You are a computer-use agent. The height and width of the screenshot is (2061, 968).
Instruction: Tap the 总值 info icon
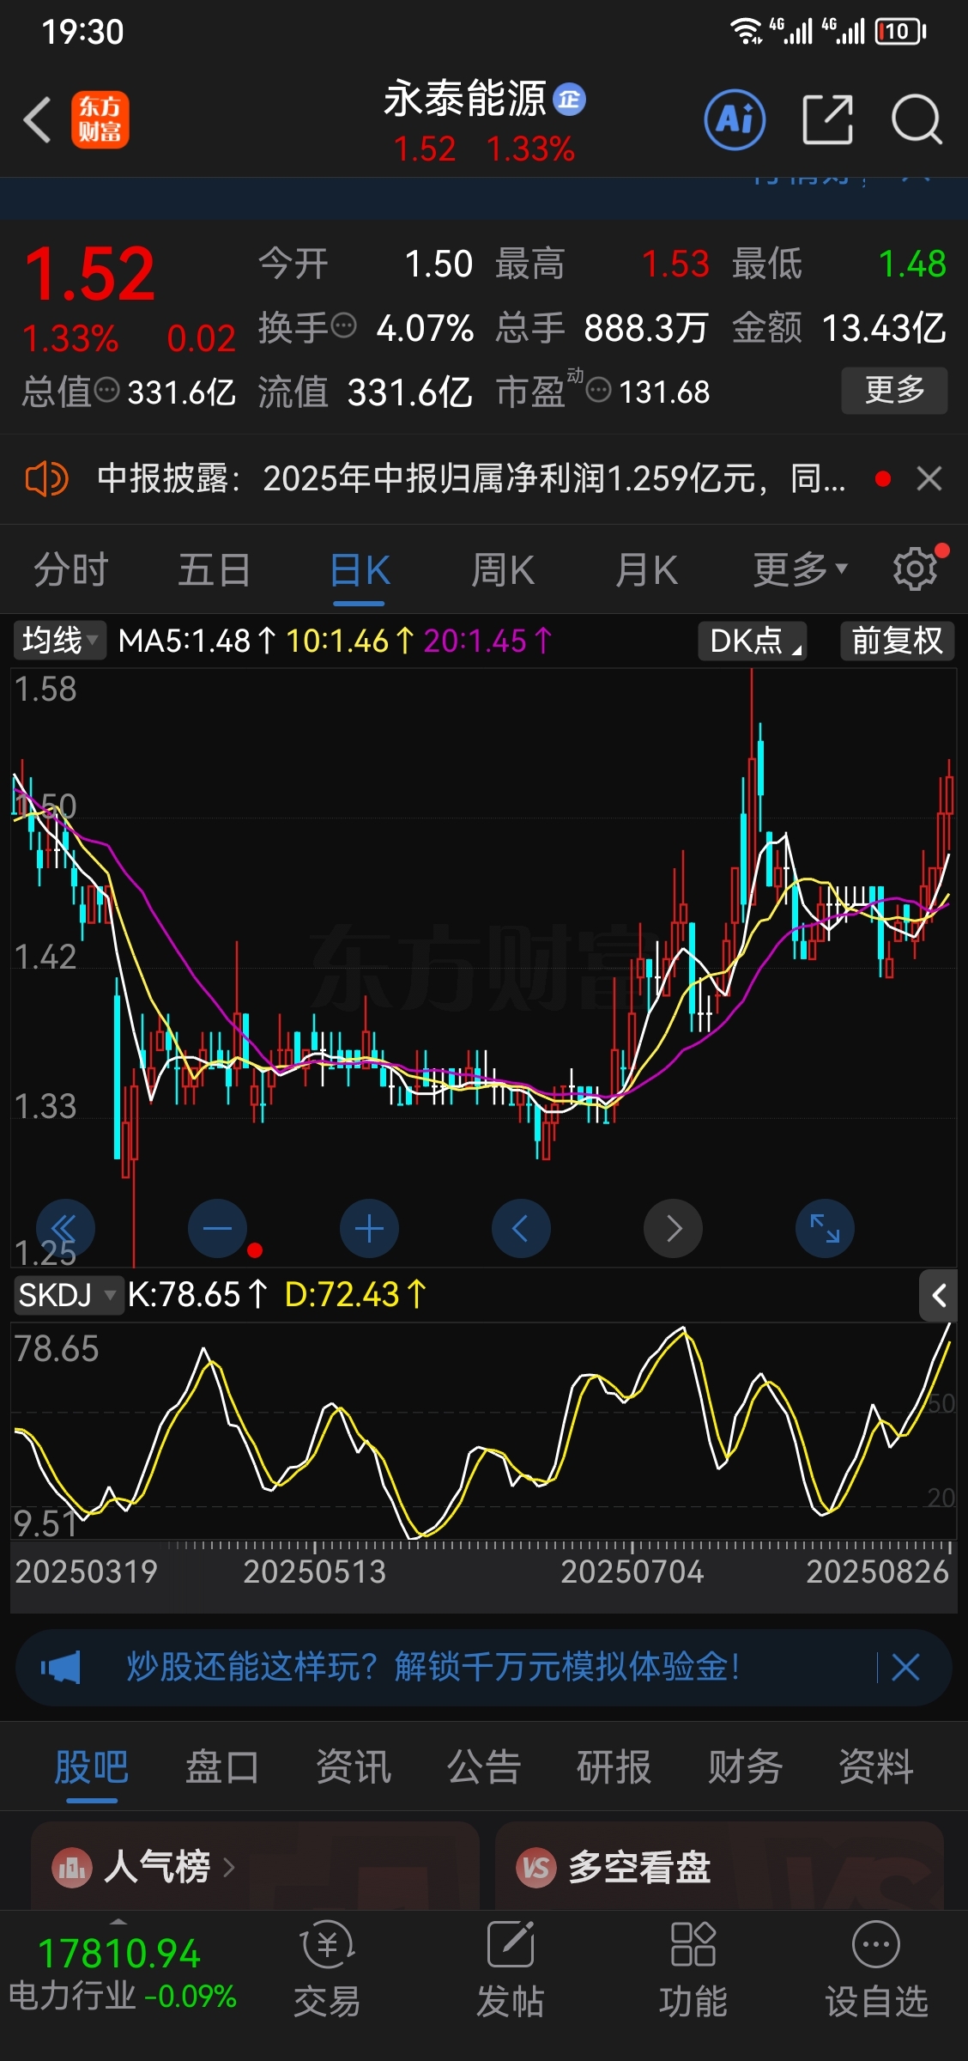click(x=106, y=391)
